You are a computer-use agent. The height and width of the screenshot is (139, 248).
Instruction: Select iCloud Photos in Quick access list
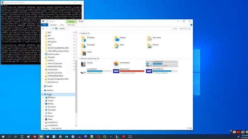click(53, 69)
